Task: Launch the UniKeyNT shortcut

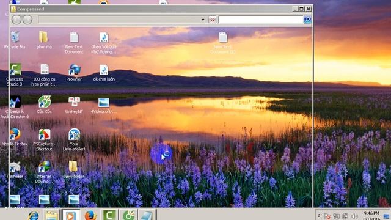Action: coord(74,105)
